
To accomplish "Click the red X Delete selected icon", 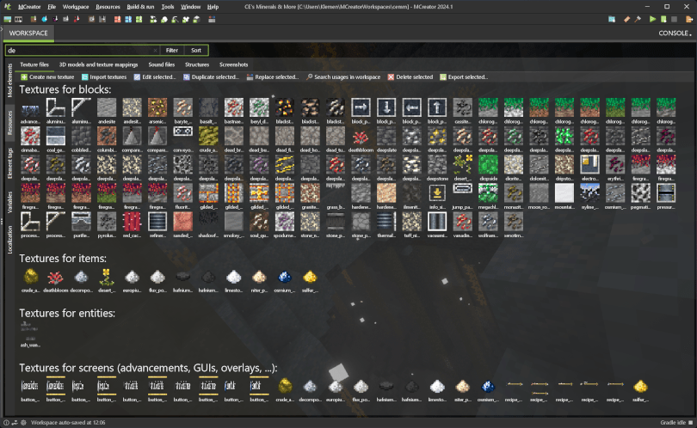I will coord(391,76).
